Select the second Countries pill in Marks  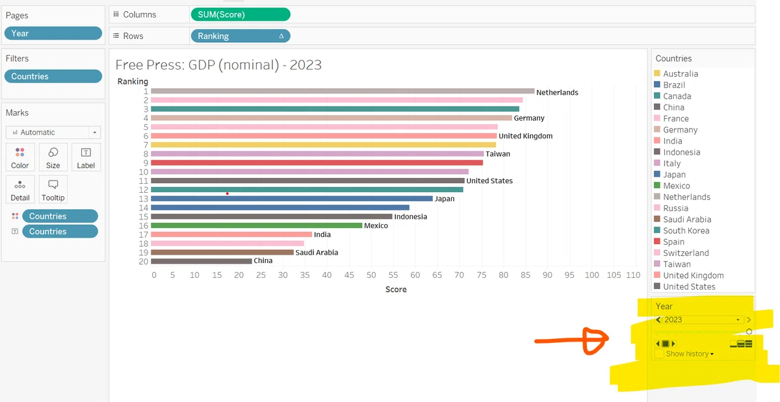pyautogui.click(x=60, y=231)
